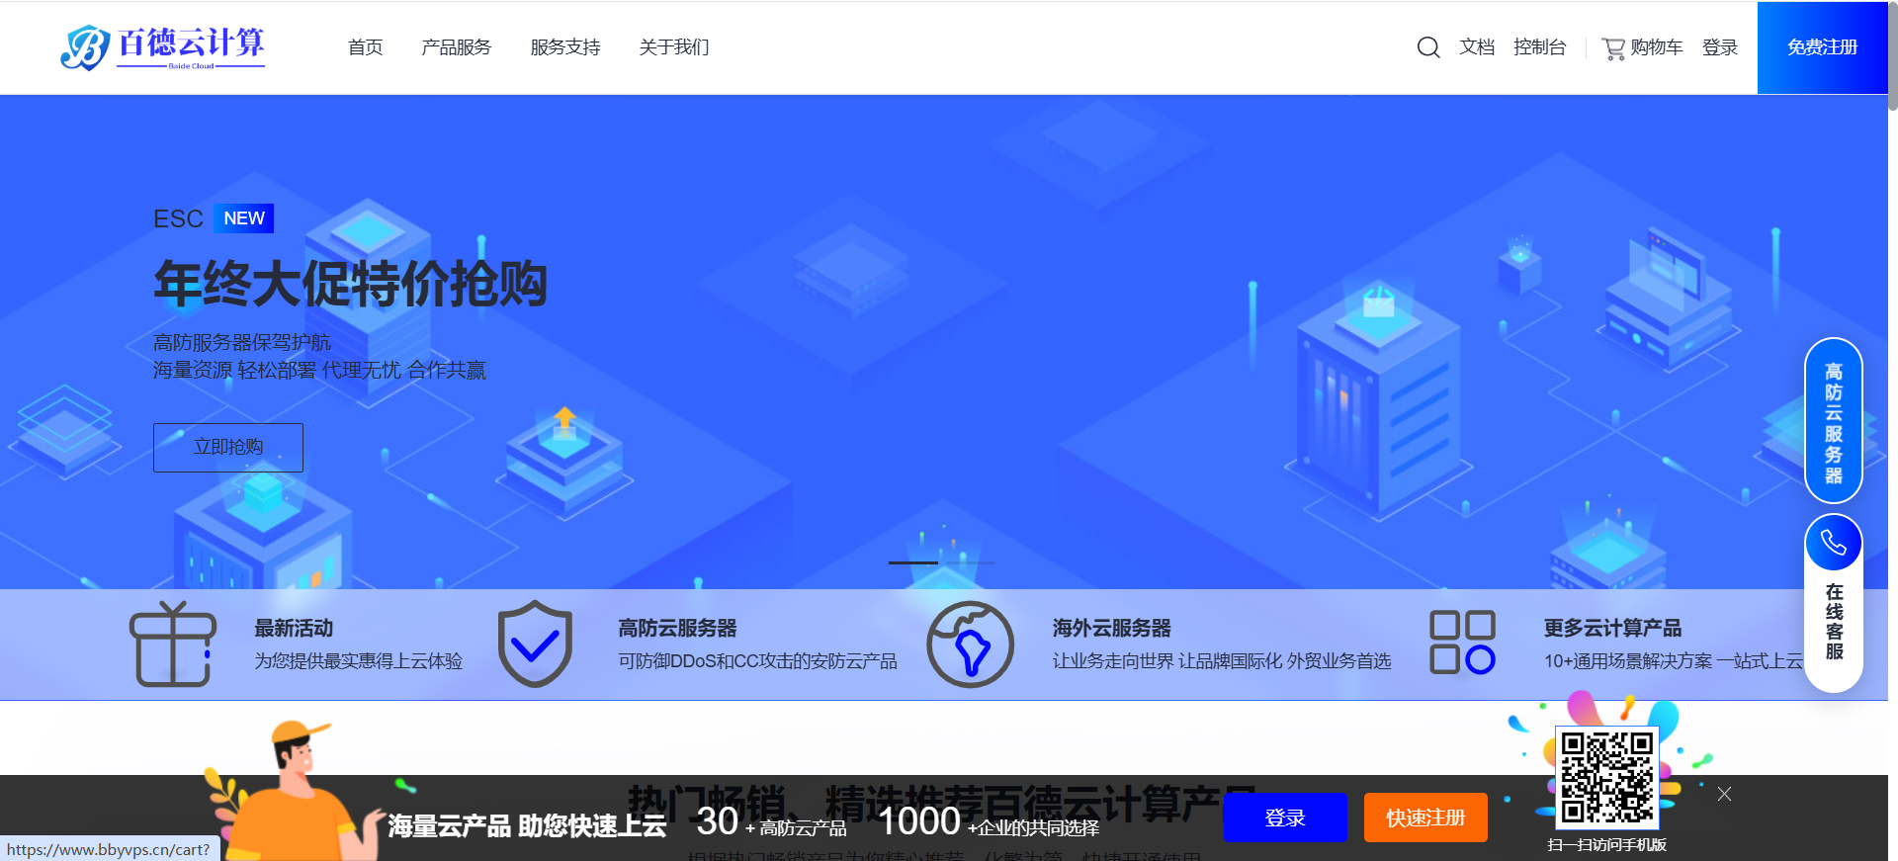The width and height of the screenshot is (1898, 861).
Task: Open the 服务支持 menu
Action: click(565, 47)
